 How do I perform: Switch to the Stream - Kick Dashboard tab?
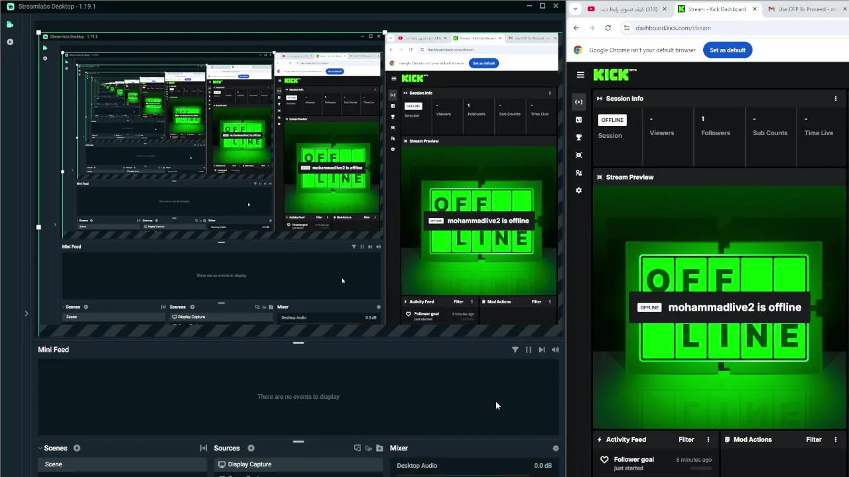point(718,9)
